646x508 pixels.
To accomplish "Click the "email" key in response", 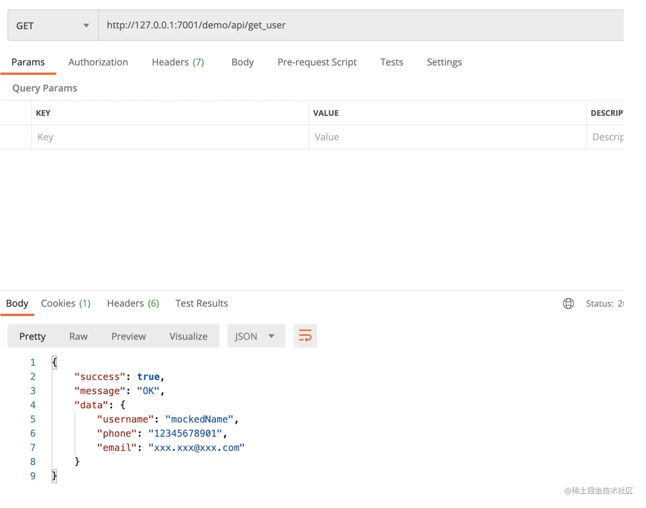I will 117,448.
